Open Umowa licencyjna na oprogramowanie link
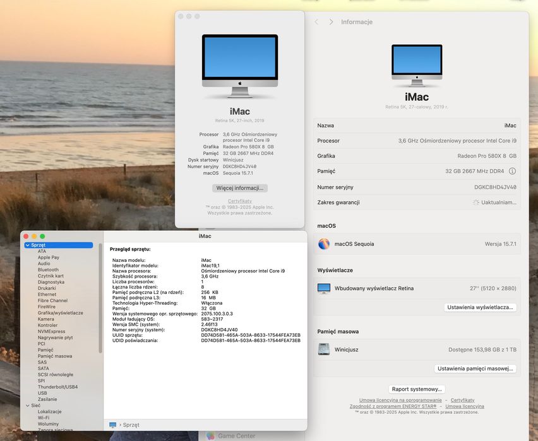Screen dimensions: 538x441 click(x=400, y=400)
